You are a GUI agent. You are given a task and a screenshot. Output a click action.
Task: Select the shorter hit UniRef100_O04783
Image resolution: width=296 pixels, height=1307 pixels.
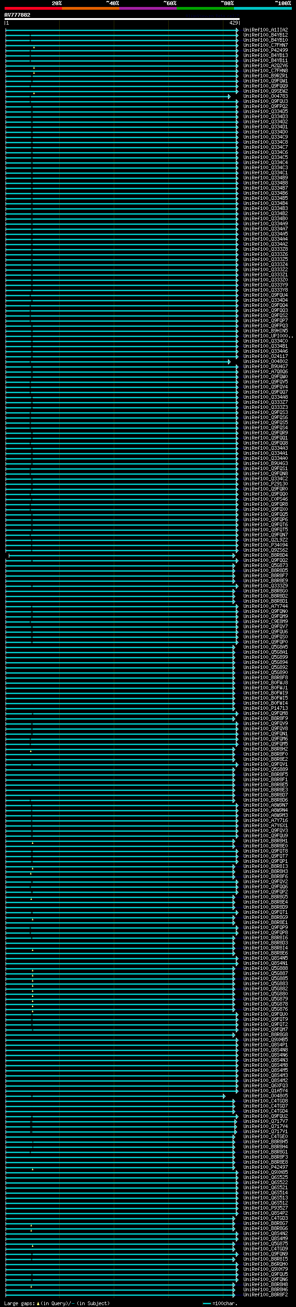coord(265,96)
